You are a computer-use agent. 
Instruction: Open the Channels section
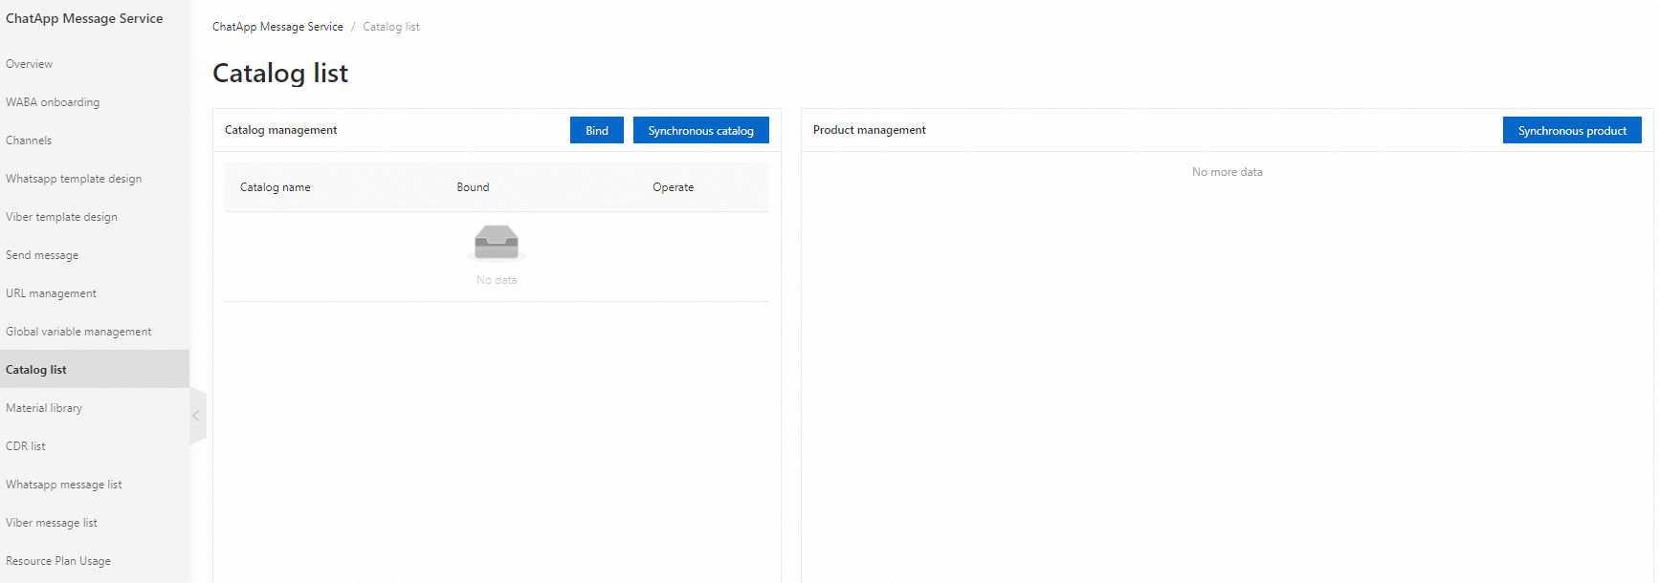[x=29, y=140]
